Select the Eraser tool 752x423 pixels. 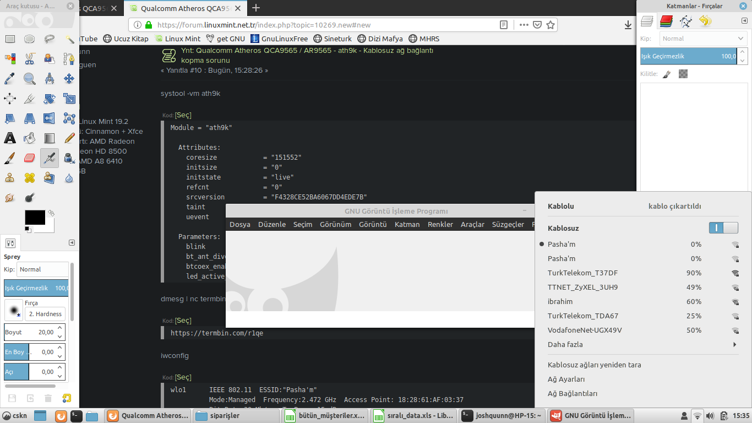[30, 158]
